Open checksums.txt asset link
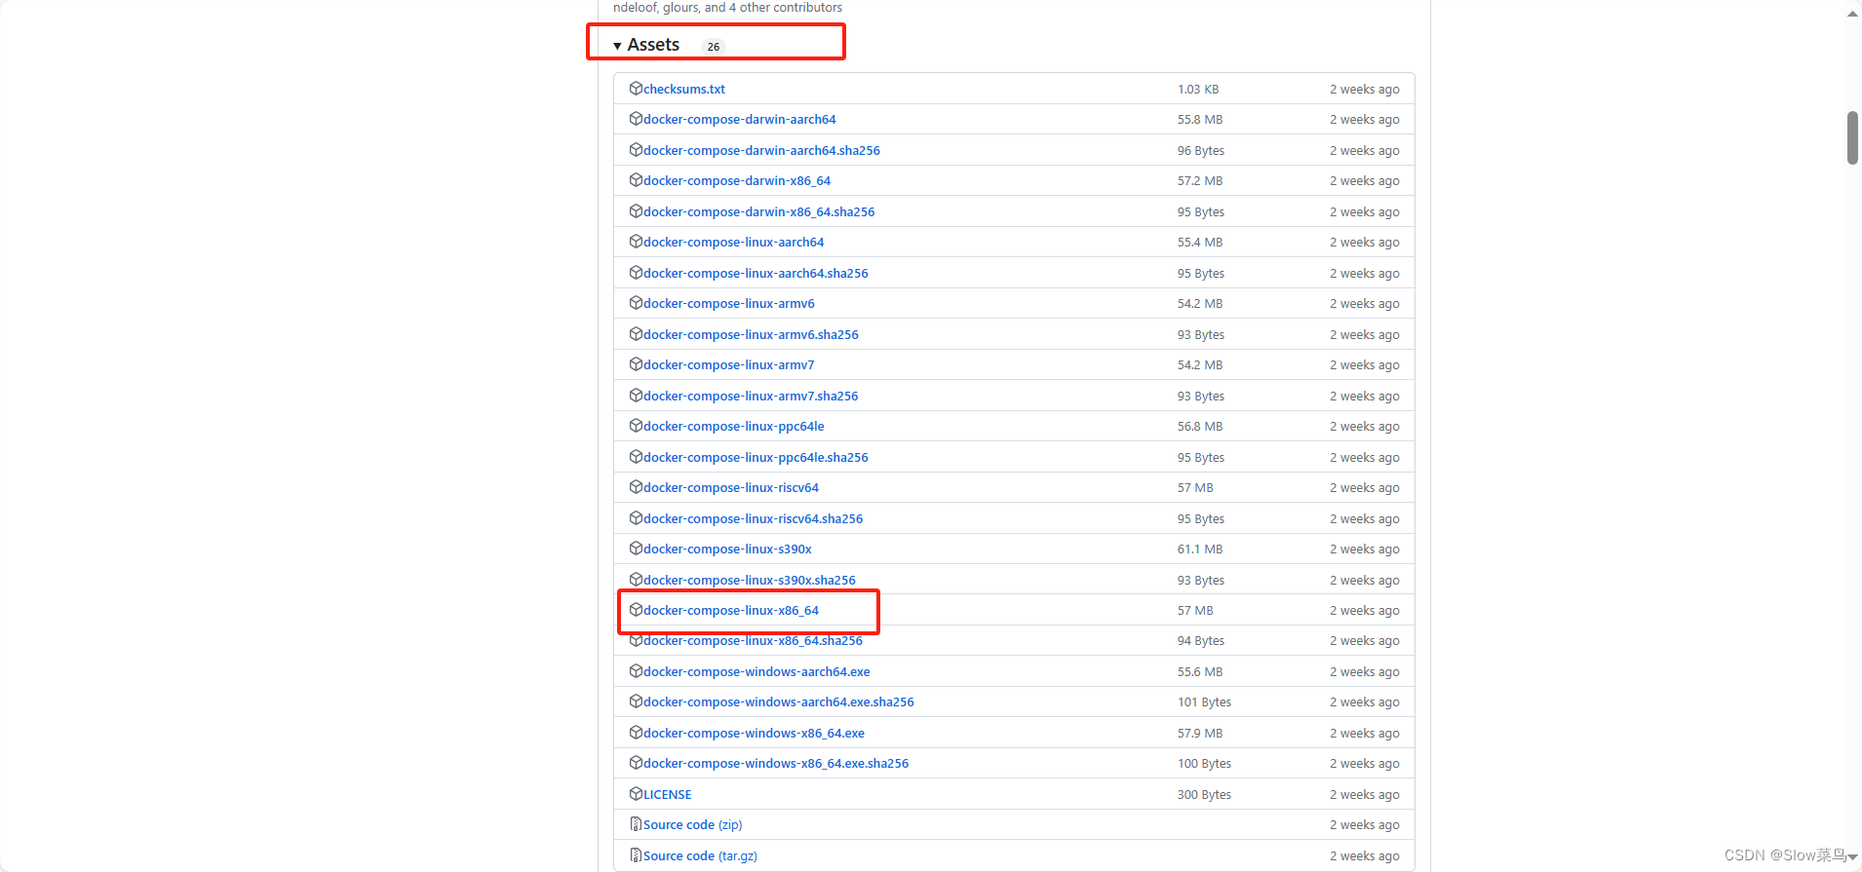This screenshot has width=1862, height=872. point(684,89)
